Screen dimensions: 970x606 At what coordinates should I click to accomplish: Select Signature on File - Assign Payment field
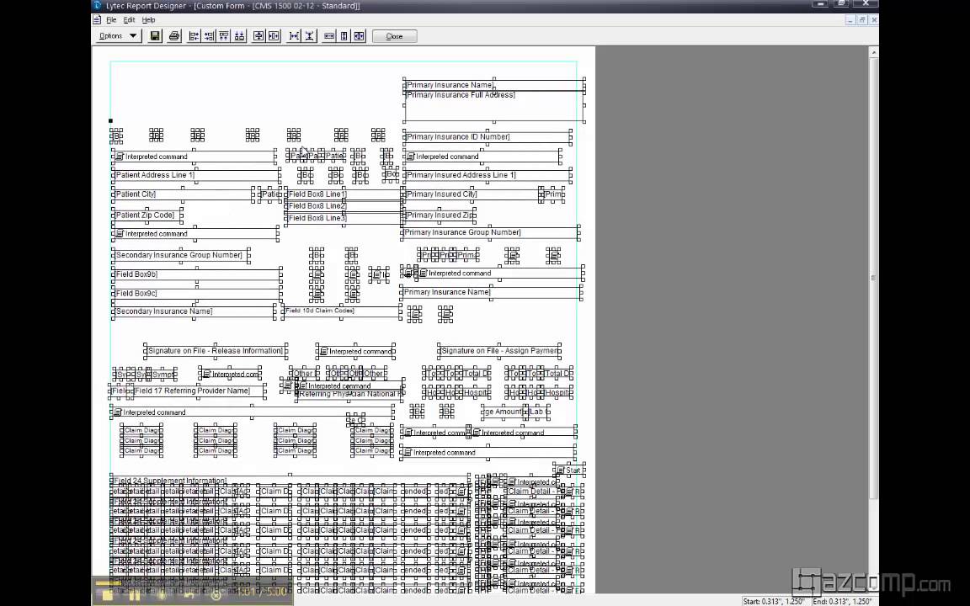pos(498,351)
